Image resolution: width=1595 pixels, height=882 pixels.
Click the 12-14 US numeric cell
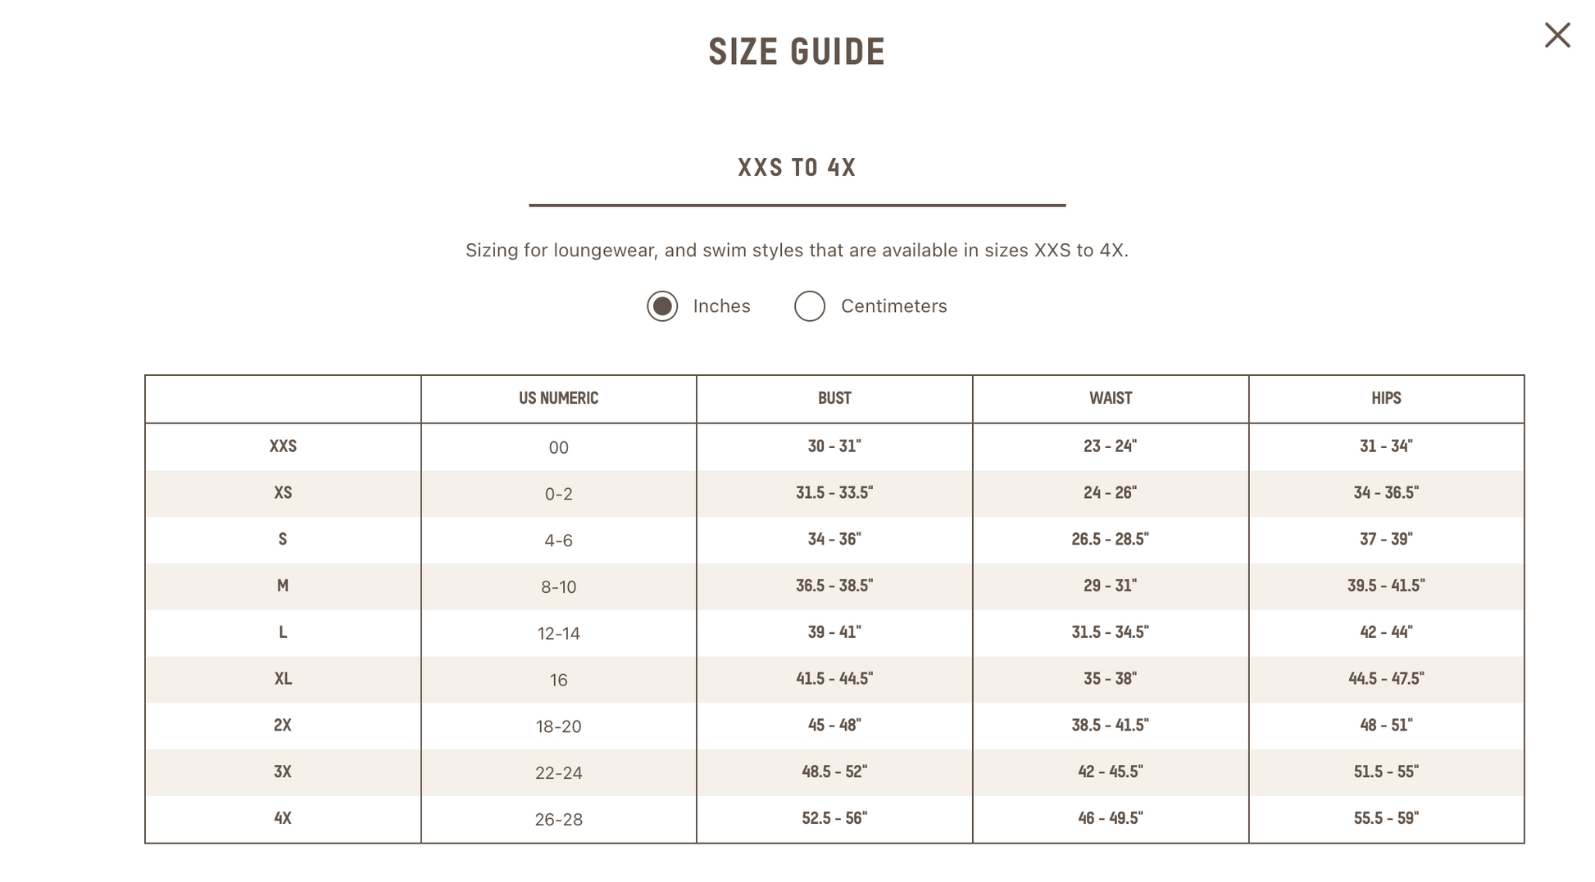click(x=558, y=633)
